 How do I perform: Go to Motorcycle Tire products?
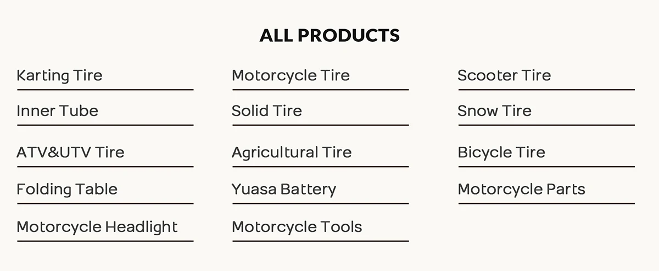click(x=291, y=75)
